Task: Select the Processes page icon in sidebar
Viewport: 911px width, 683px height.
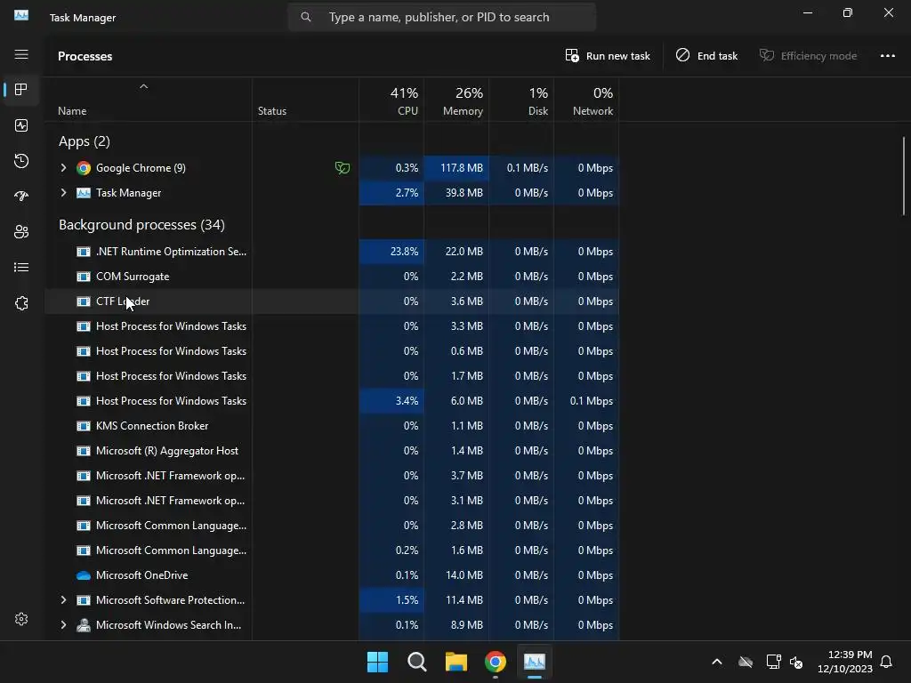Action: click(x=21, y=90)
